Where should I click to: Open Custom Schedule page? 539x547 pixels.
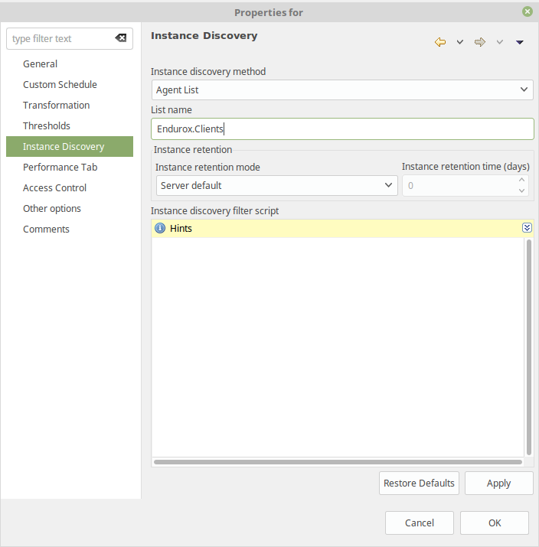click(x=60, y=85)
